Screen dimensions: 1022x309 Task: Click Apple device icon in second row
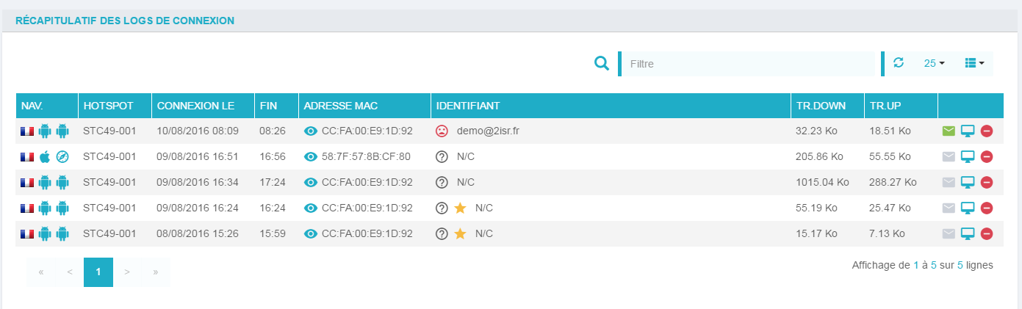click(x=45, y=156)
